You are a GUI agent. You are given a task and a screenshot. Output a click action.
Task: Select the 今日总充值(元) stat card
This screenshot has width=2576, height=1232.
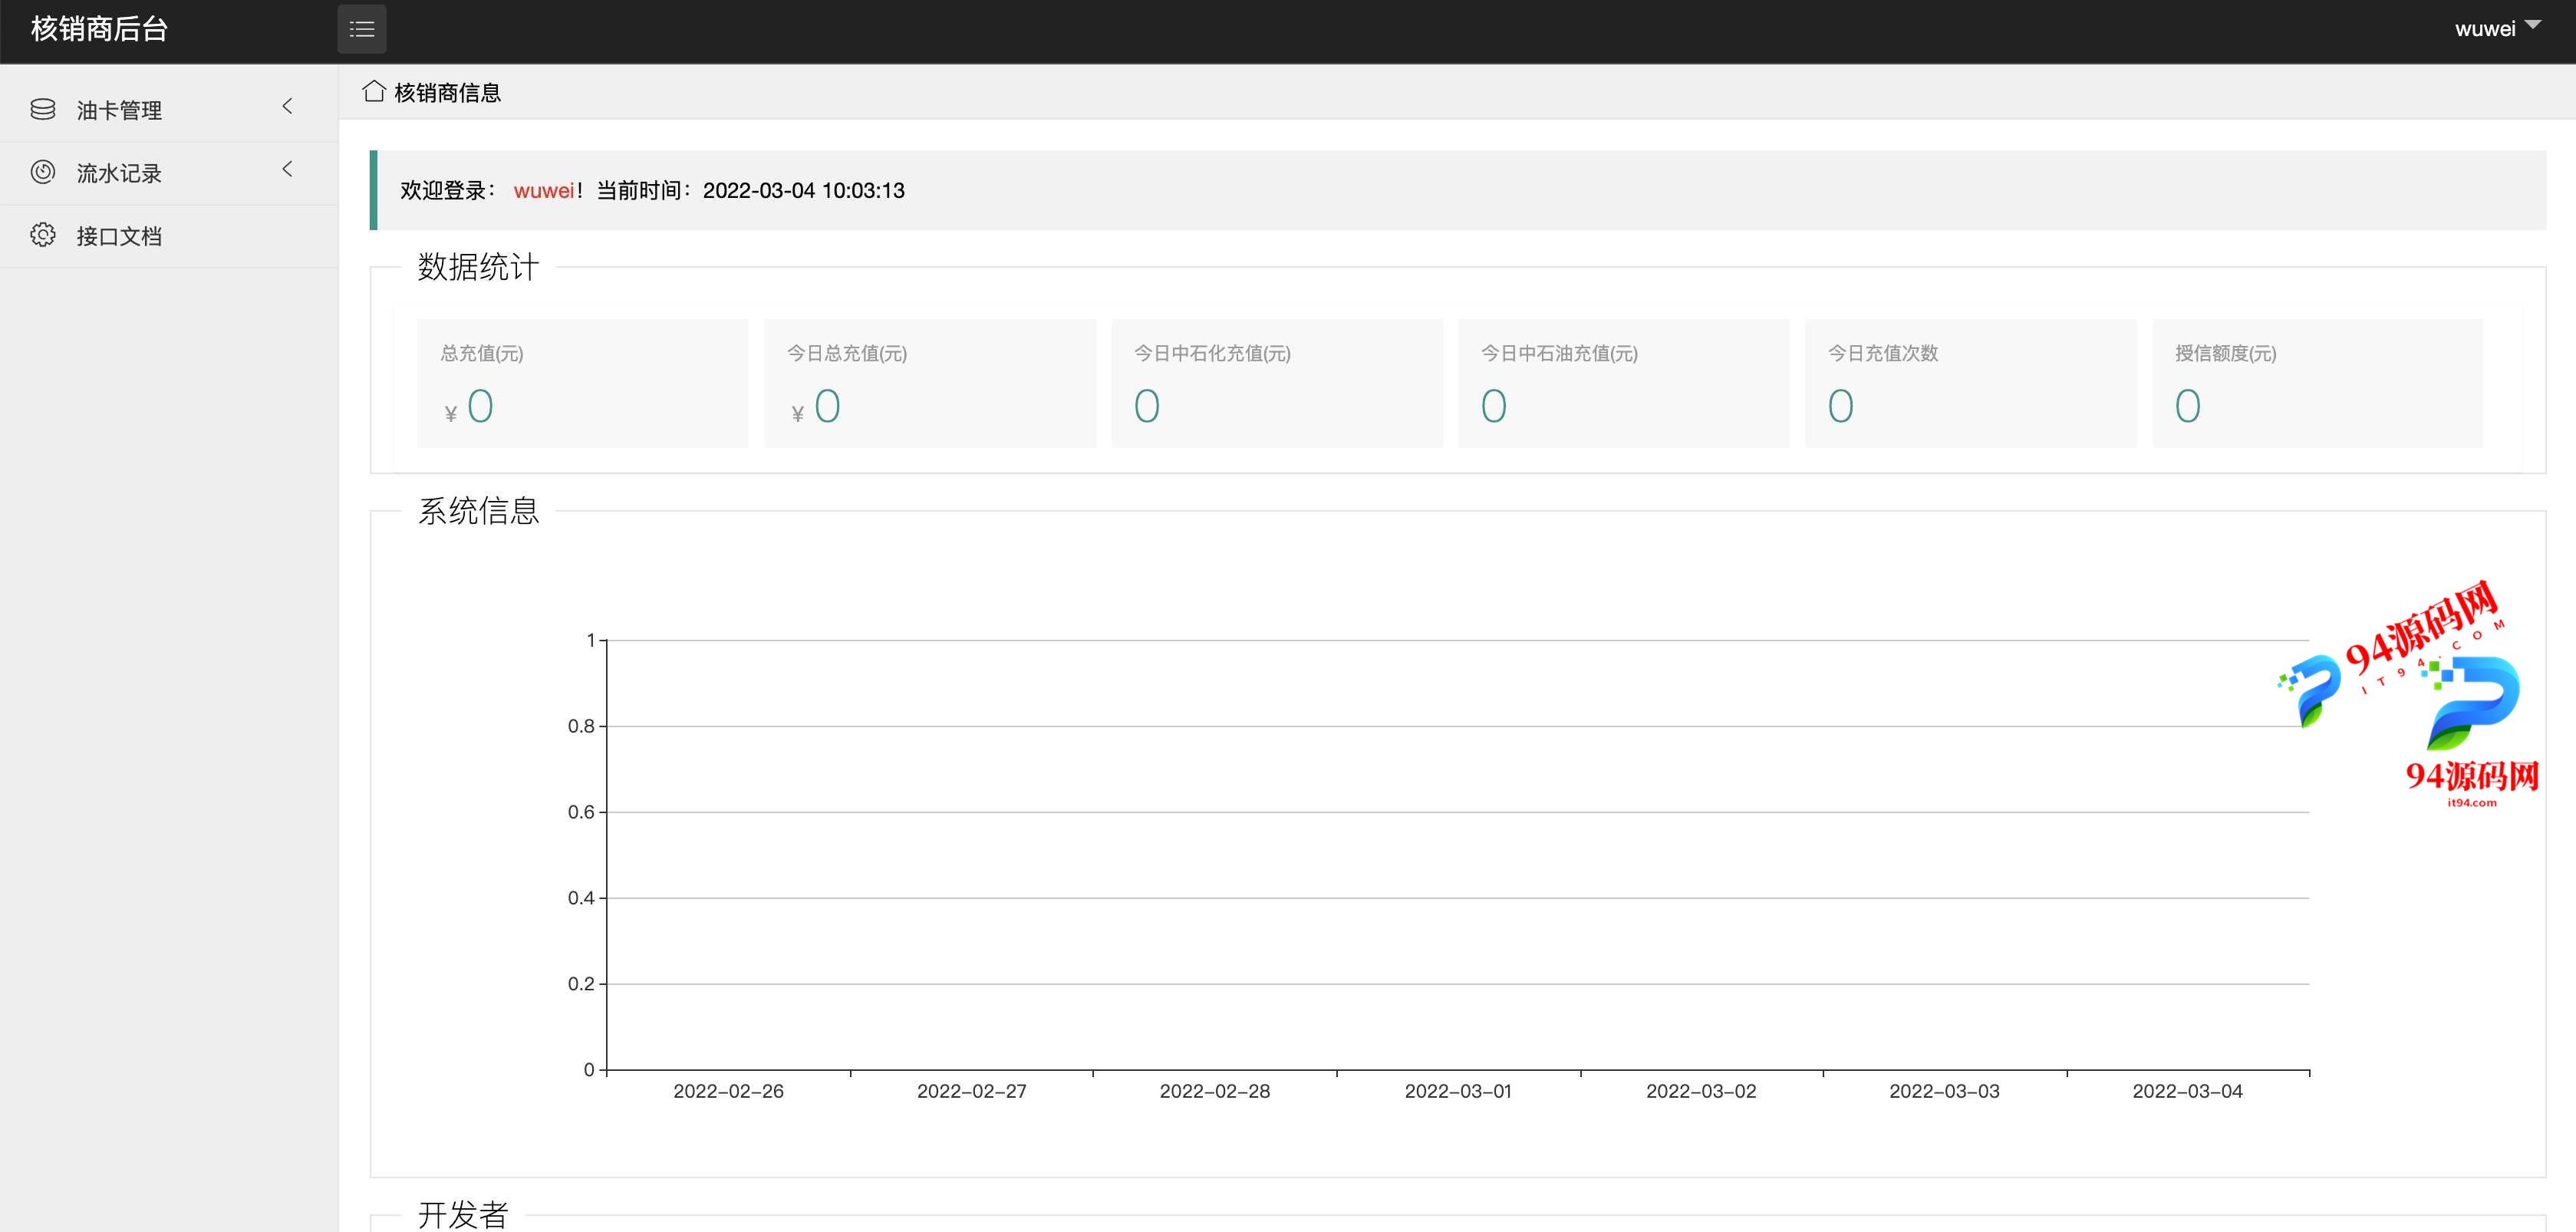point(930,383)
